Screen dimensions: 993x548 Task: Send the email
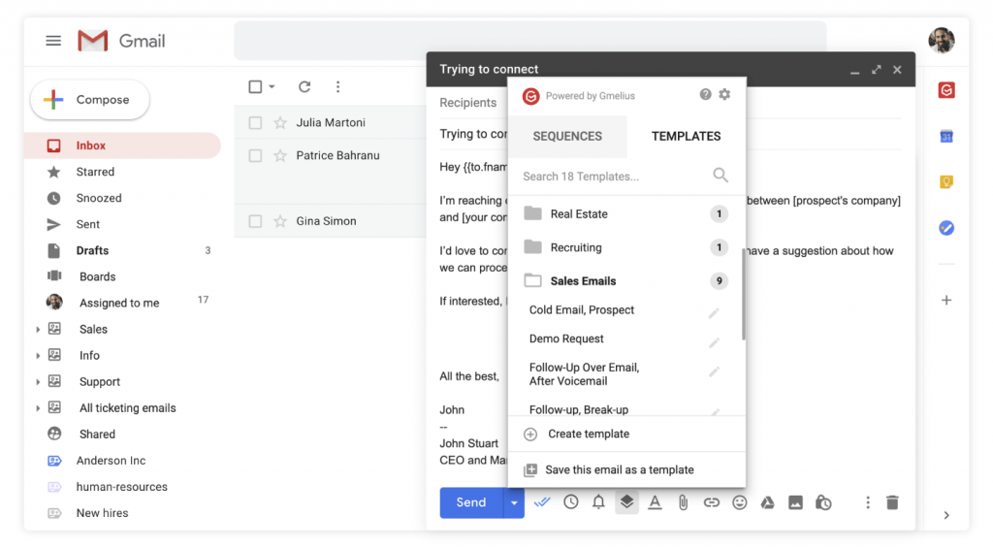(471, 503)
